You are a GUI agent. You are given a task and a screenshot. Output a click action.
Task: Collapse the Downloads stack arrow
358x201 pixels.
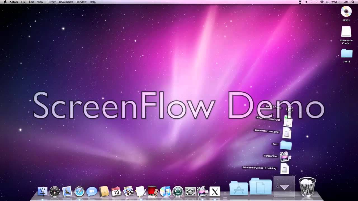(284, 186)
